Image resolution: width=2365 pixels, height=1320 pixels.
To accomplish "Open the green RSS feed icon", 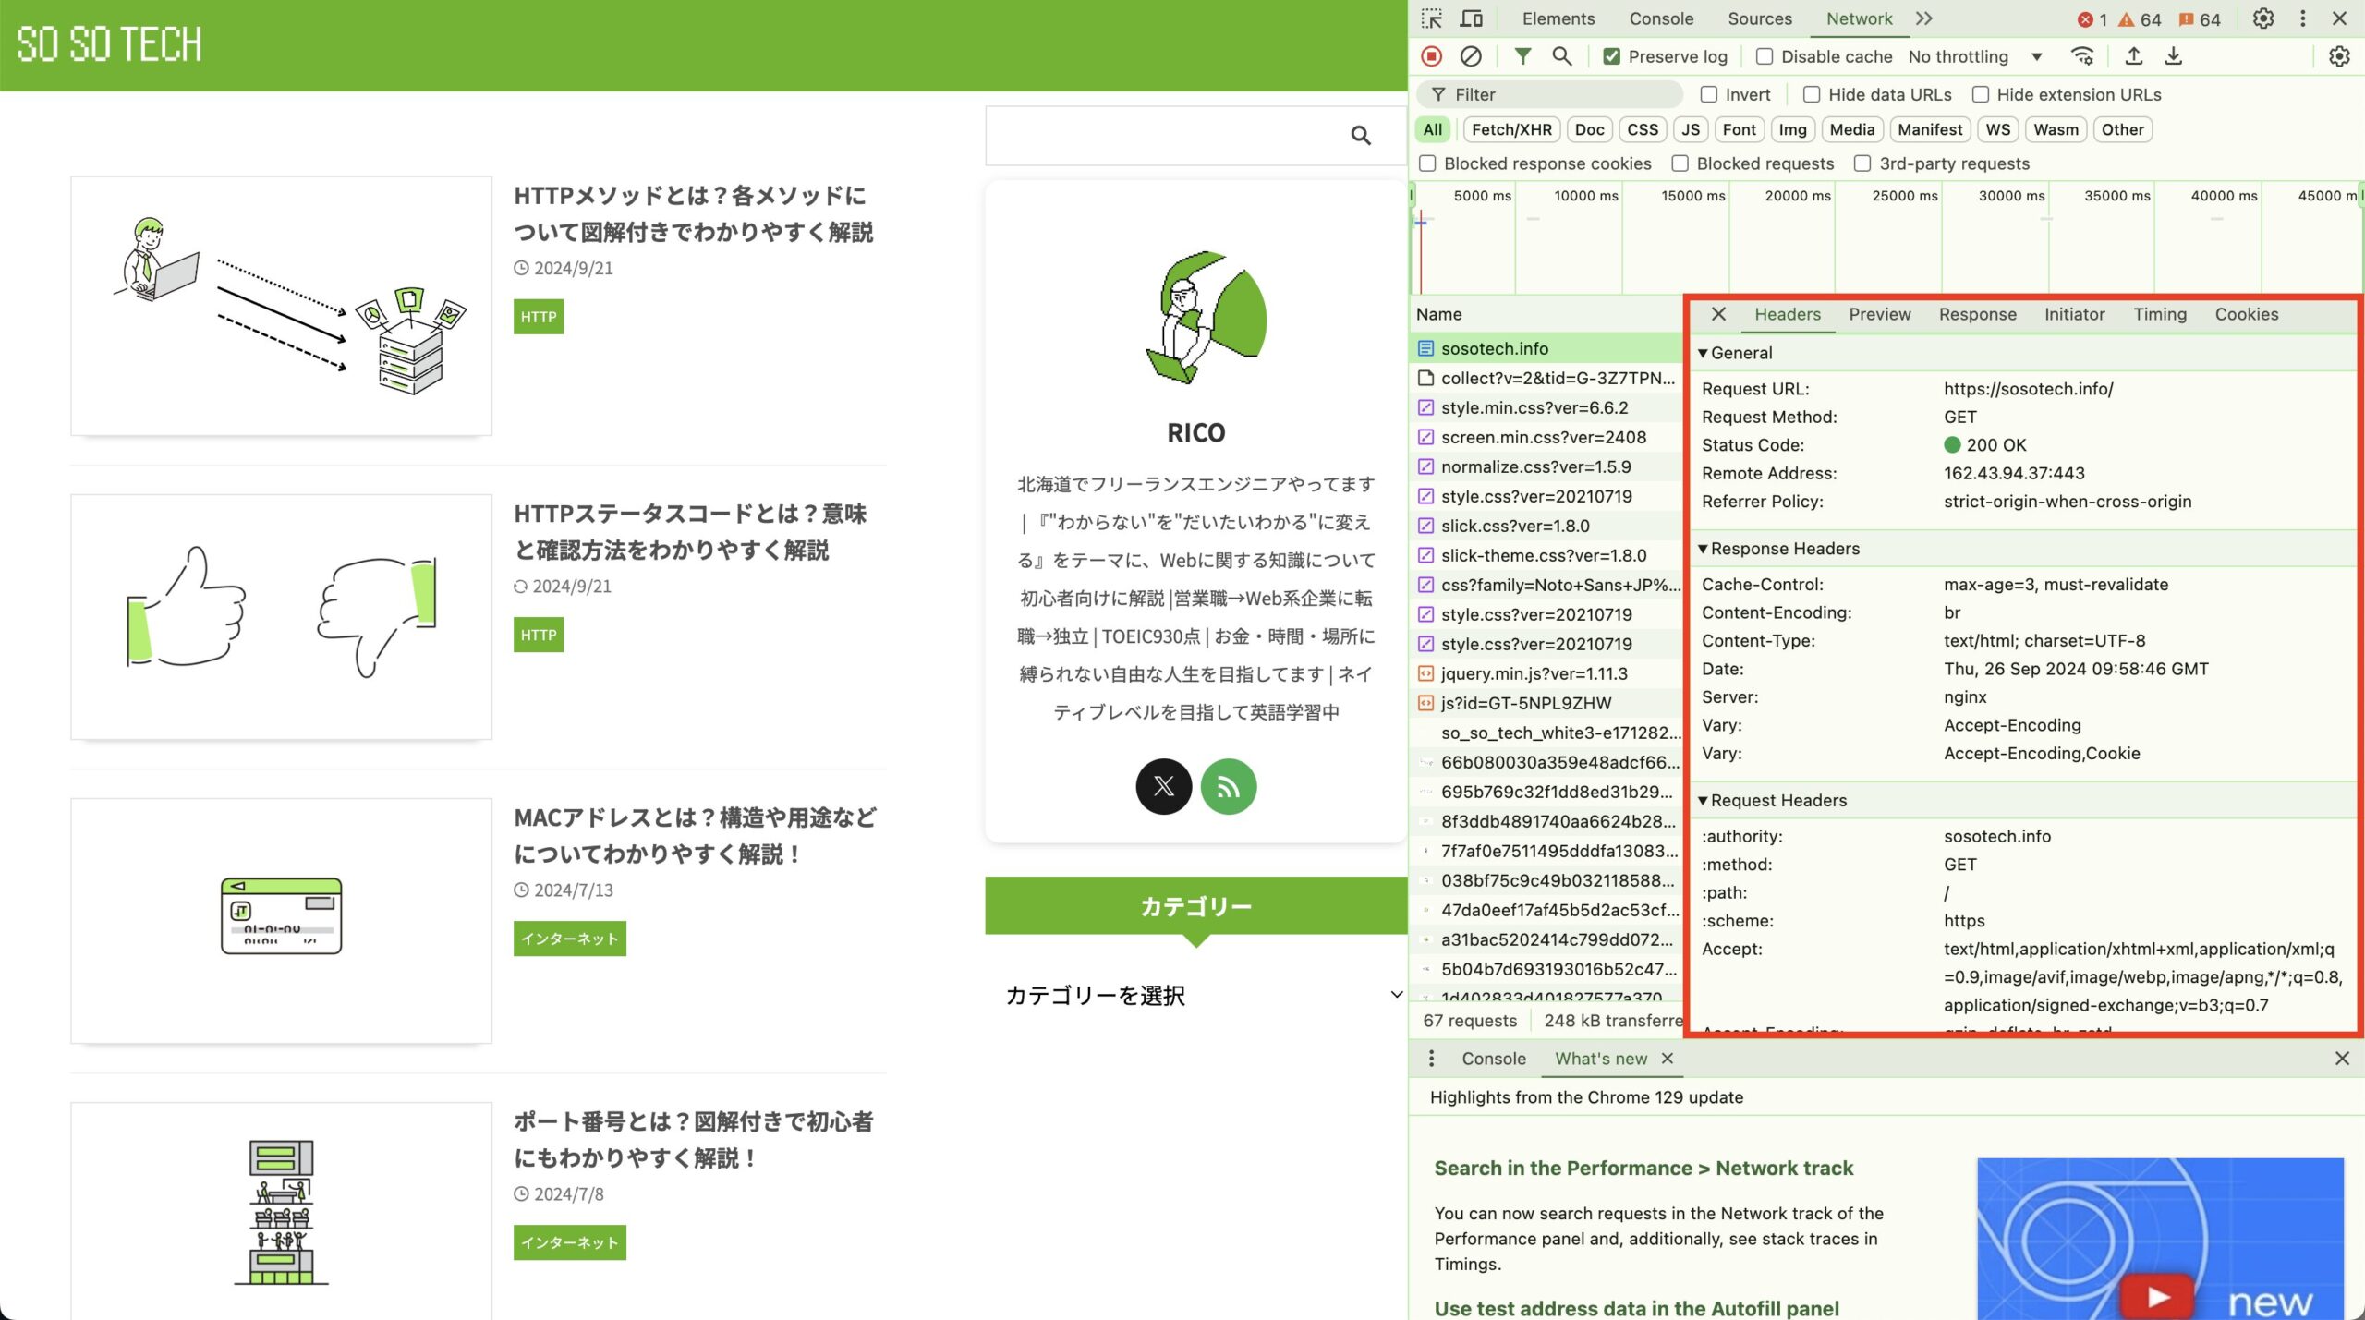I will [1228, 786].
